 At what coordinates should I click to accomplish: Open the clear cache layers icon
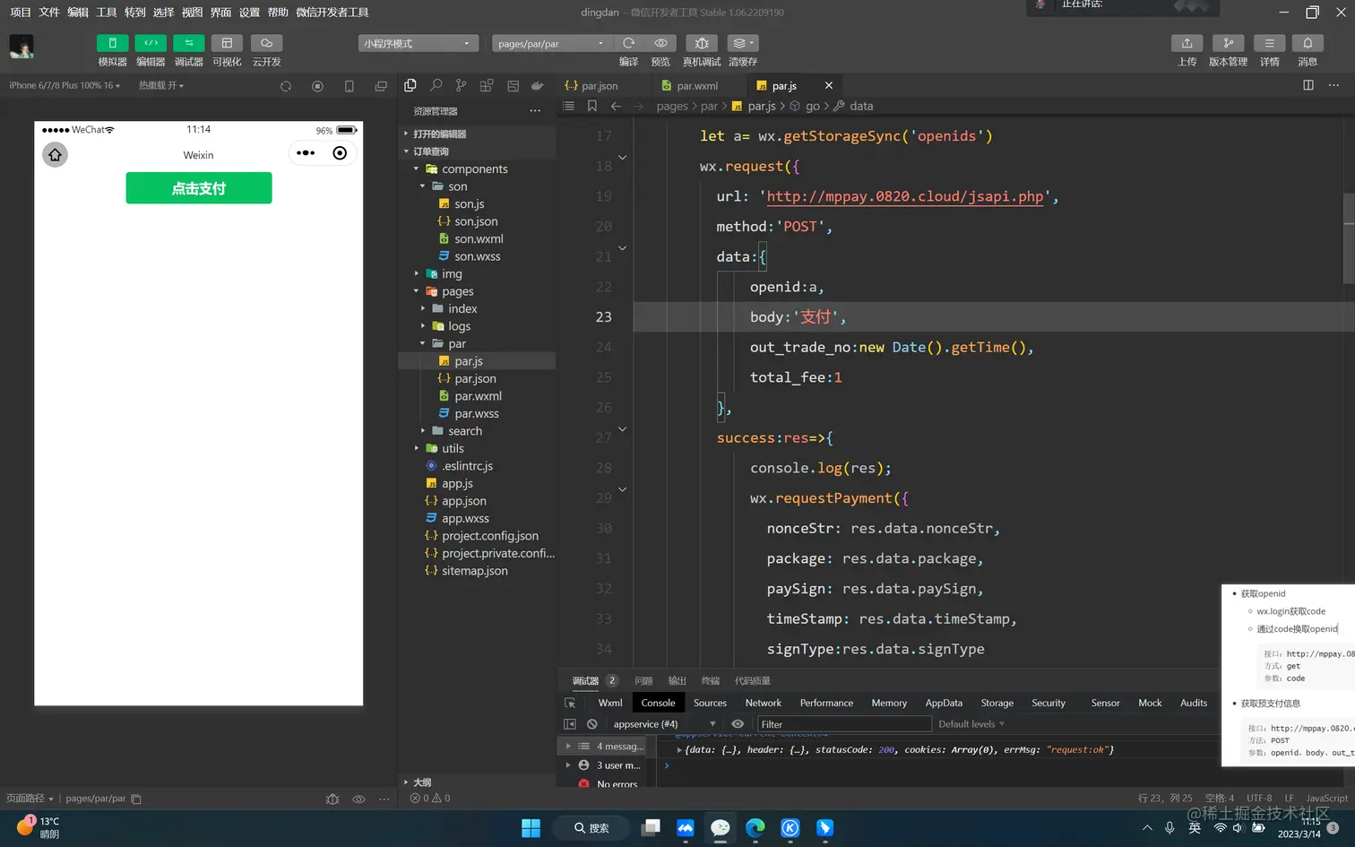(x=742, y=43)
